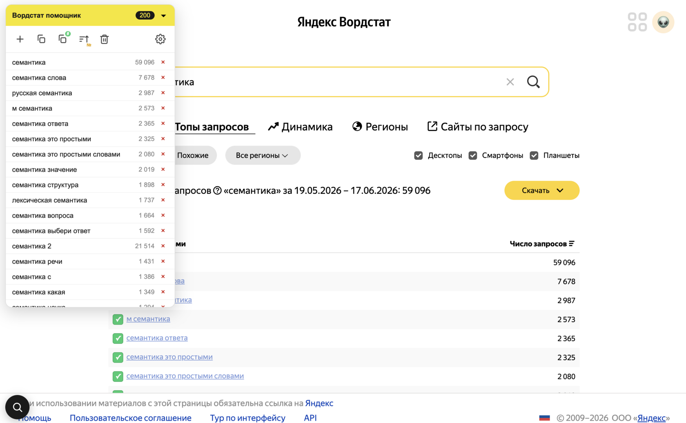The width and height of the screenshot is (686, 423).
Task: Open the Регионы tab
Action: [380, 127]
